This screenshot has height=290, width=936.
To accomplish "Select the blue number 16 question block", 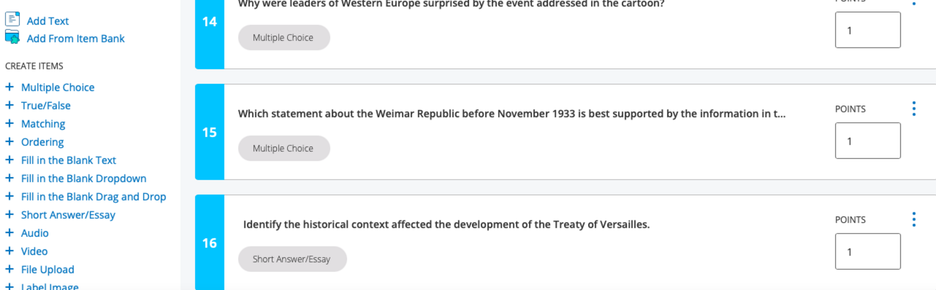I will pyautogui.click(x=209, y=243).
